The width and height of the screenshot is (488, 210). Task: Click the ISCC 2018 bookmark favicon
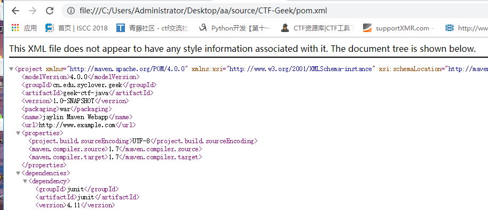tap(49, 28)
